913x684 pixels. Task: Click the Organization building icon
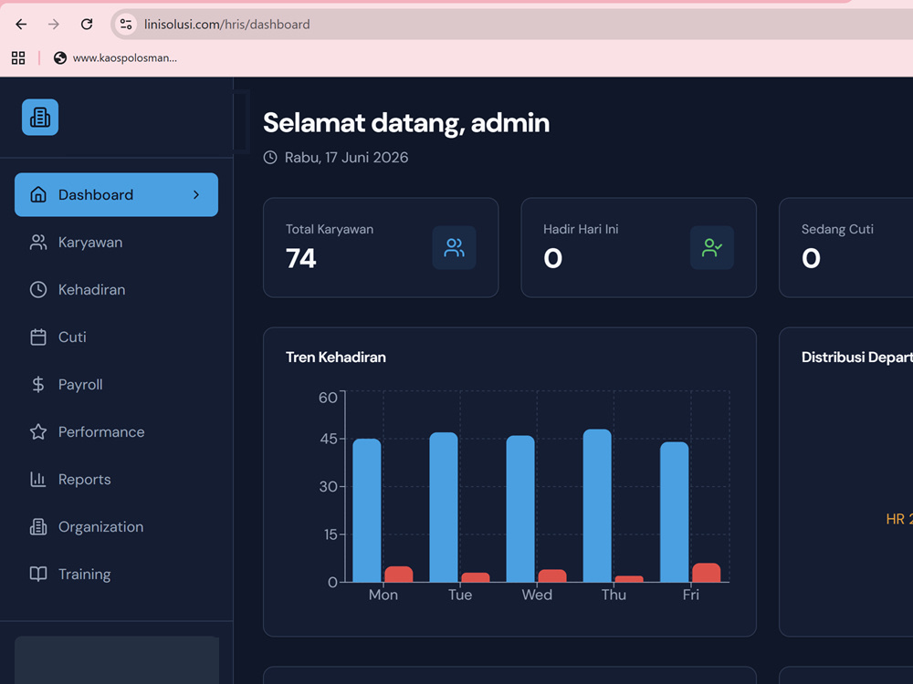point(38,526)
